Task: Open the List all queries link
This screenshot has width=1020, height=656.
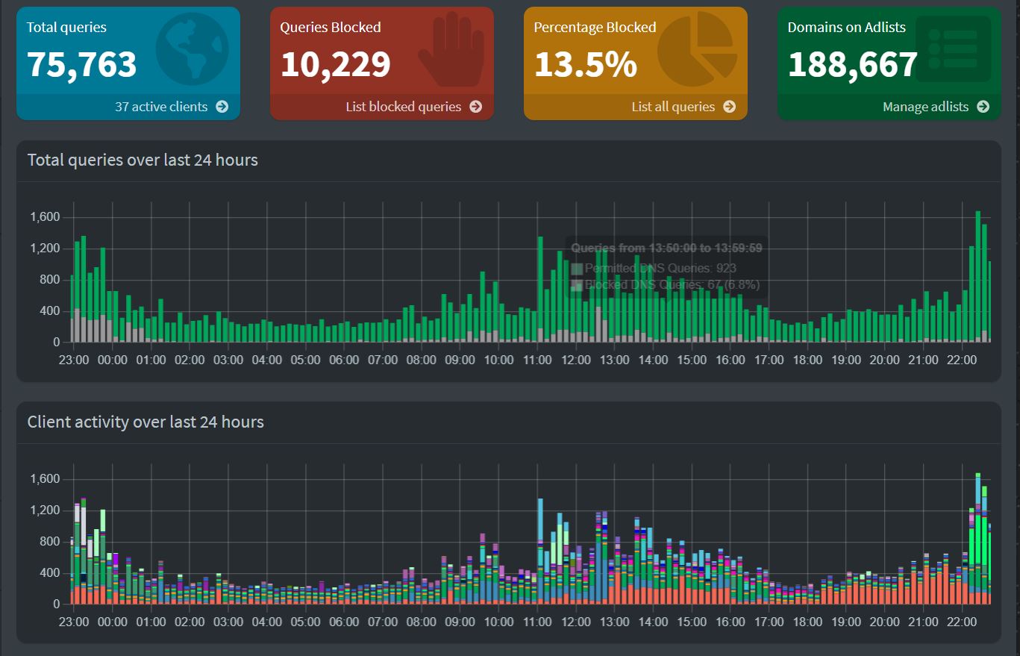Action: point(673,107)
